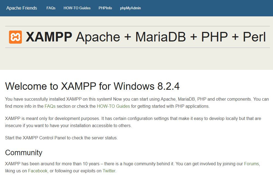Viewport: 273px width, 180px height.
Task: Click the orange XAMPP logo icon
Action: pos(15,37)
